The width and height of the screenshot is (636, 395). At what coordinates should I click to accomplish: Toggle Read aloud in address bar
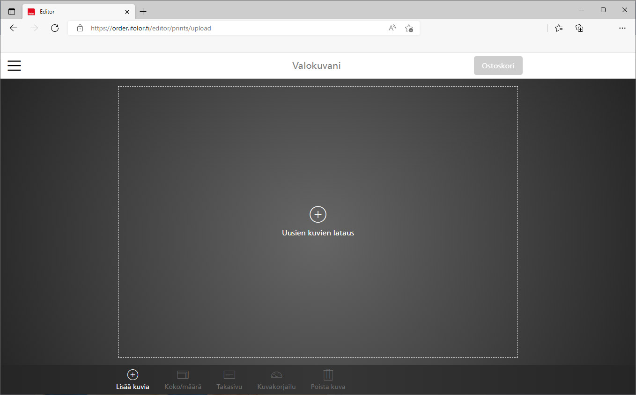pyautogui.click(x=392, y=28)
